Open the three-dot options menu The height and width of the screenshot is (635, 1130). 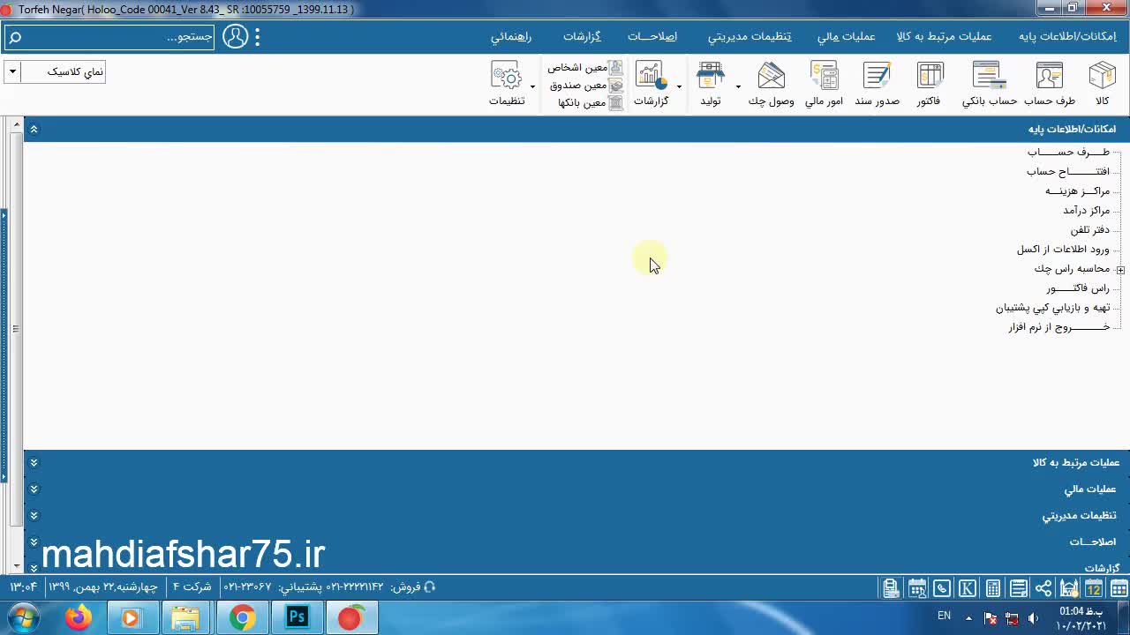tap(258, 37)
